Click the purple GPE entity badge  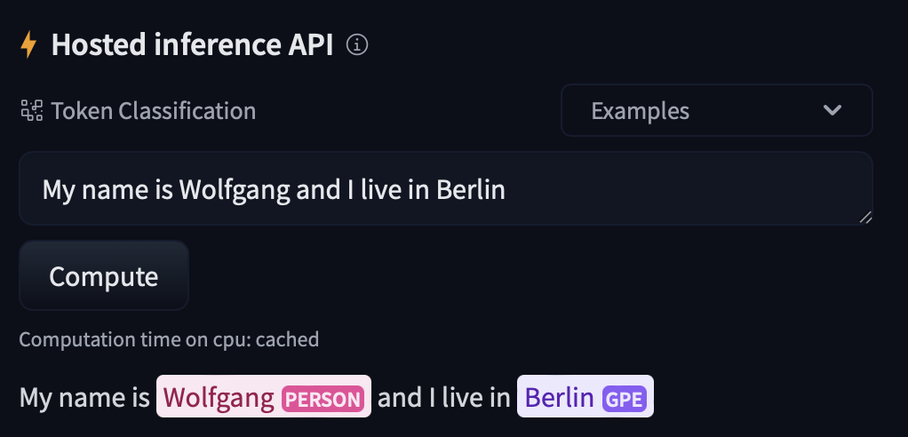(623, 399)
